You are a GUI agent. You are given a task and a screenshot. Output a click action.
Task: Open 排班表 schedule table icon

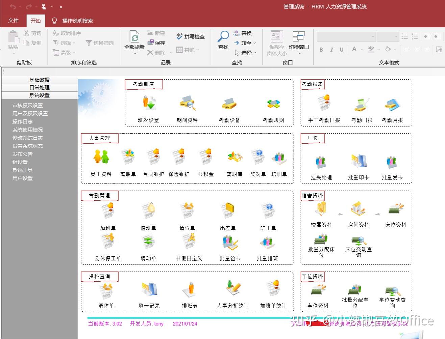[190, 290]
